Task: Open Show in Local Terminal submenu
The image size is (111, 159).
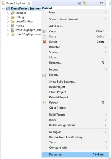Action: coord(75,19)
